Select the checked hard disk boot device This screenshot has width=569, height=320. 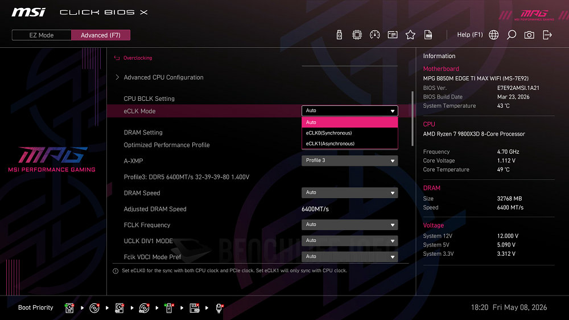tap(69, 308)
